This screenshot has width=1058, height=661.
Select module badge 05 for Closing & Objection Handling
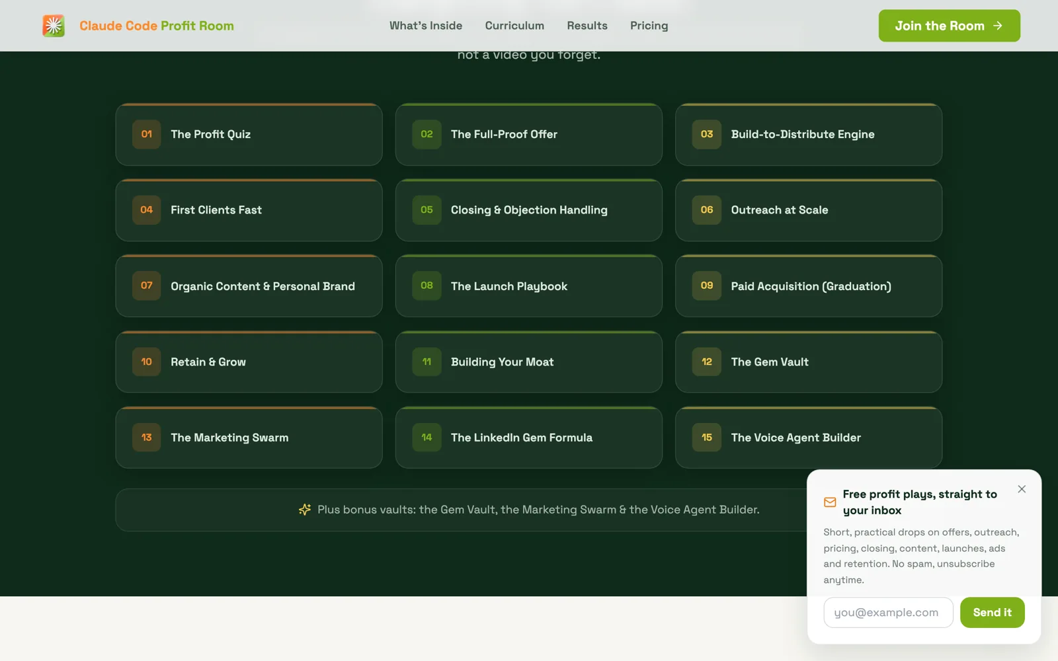point(427,210)
